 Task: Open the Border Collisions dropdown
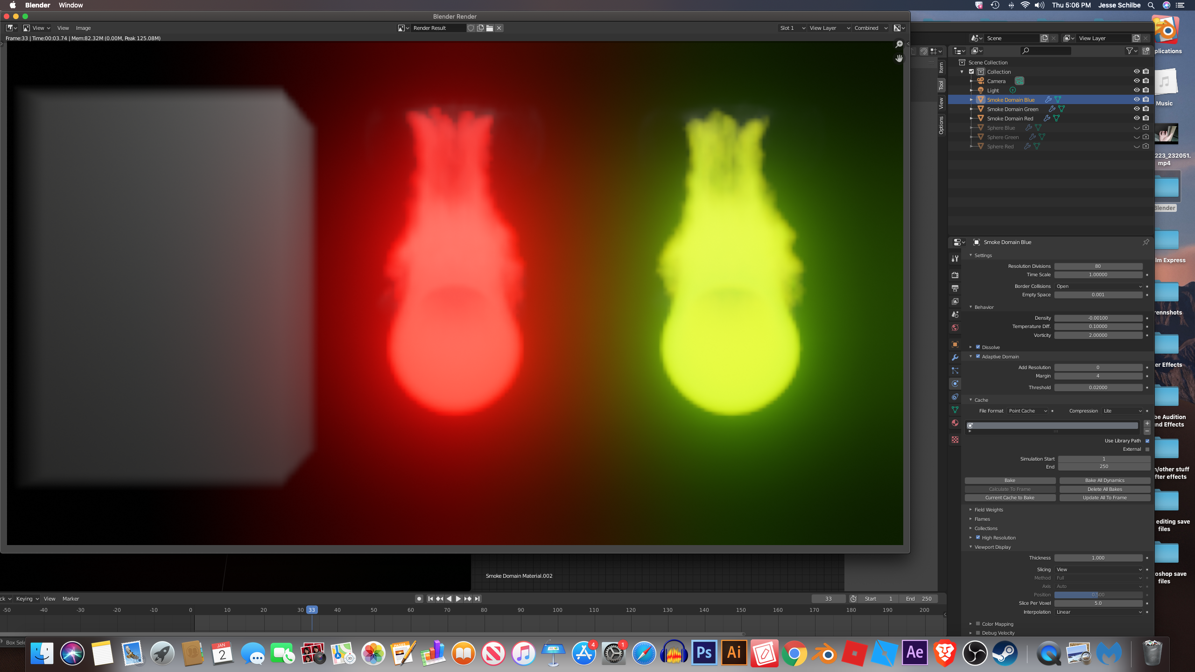tap(1098, 286)
